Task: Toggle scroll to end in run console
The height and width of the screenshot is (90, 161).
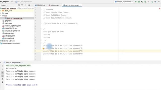Action: pos(3,76)
